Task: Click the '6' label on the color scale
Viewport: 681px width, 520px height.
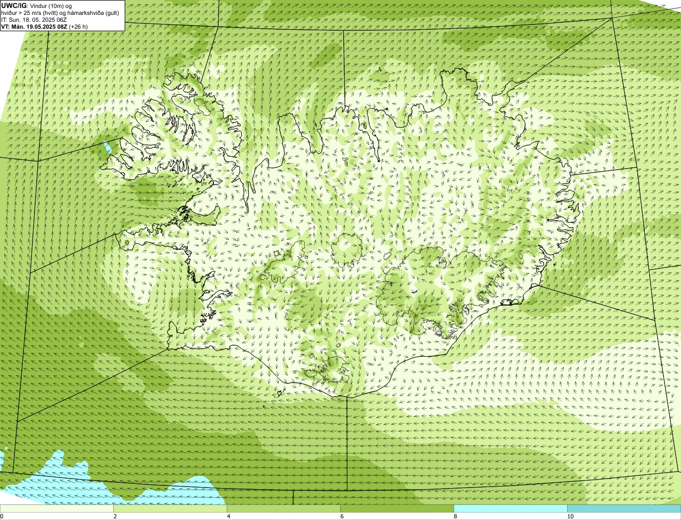Action: point(342,516)
